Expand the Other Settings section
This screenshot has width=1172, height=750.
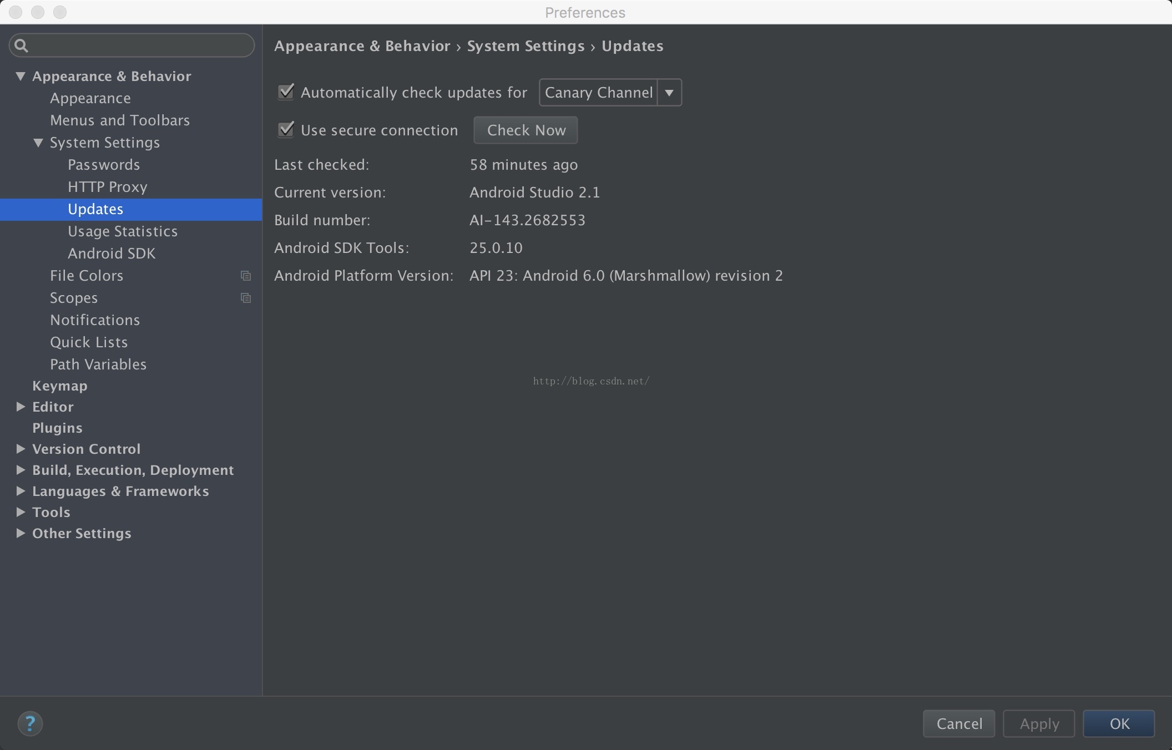21,533
